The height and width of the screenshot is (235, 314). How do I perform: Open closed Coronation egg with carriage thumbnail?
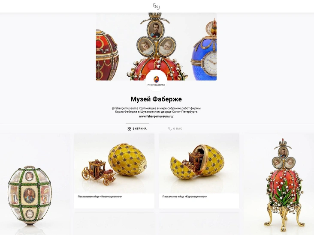114,164
